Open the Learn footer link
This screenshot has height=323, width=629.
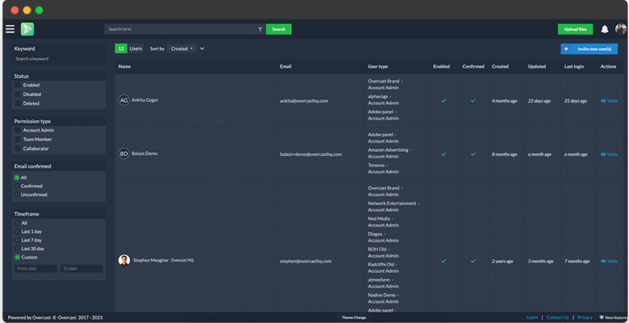coord(532,317)
